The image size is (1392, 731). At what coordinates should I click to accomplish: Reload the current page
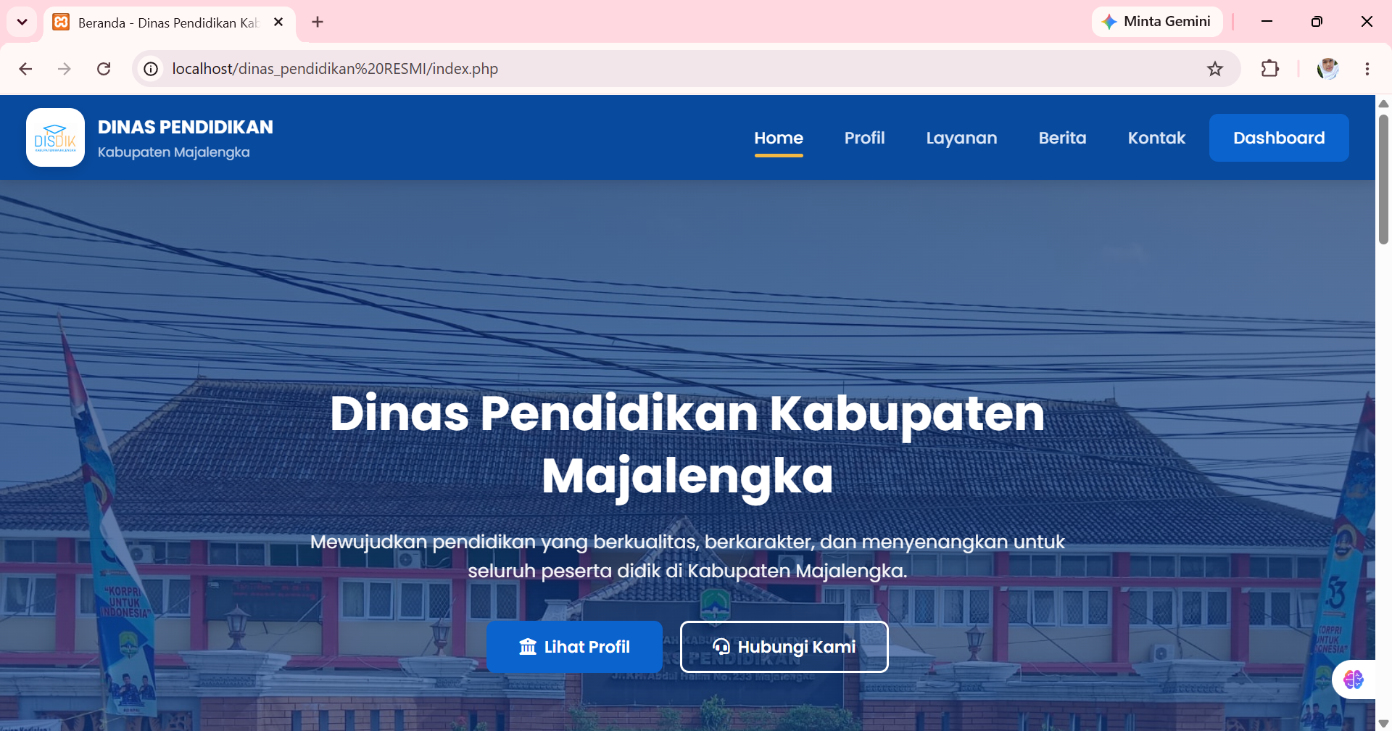coord(104,69)
